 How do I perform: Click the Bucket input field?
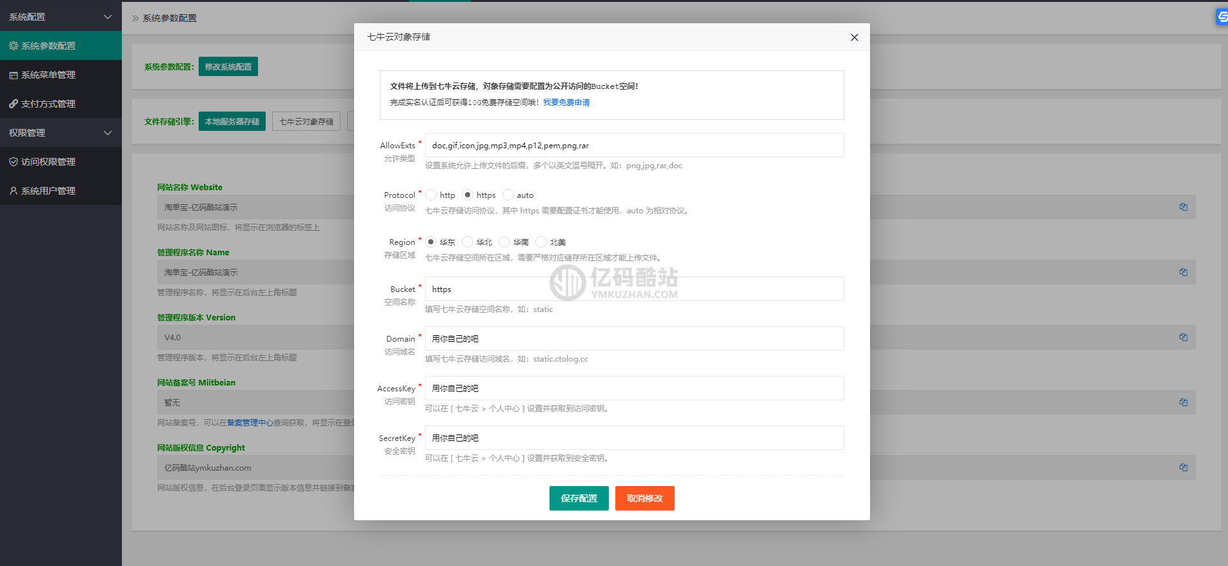coord(635,289)
